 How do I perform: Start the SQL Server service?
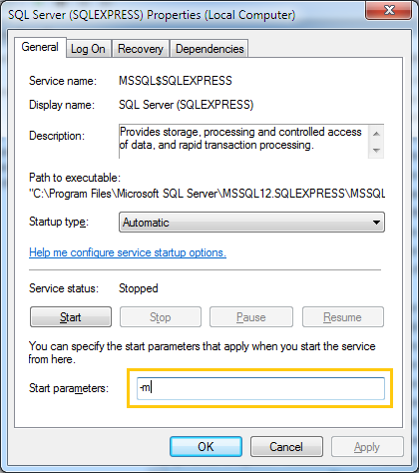pos(71,317)
